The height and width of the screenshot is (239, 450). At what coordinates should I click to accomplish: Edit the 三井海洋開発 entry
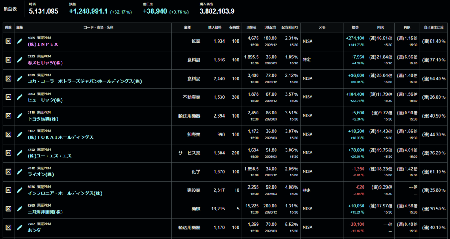pyautogui.click(x=19, y=209)
